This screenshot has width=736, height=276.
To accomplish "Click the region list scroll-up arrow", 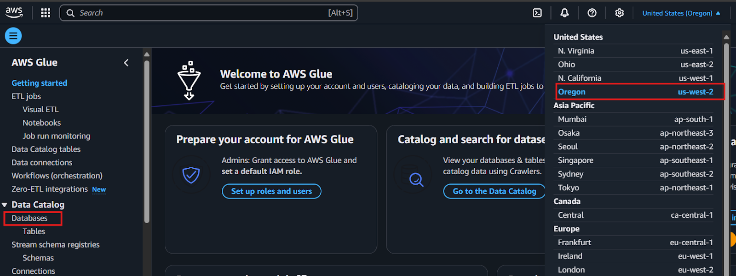I will click(726, 37).
